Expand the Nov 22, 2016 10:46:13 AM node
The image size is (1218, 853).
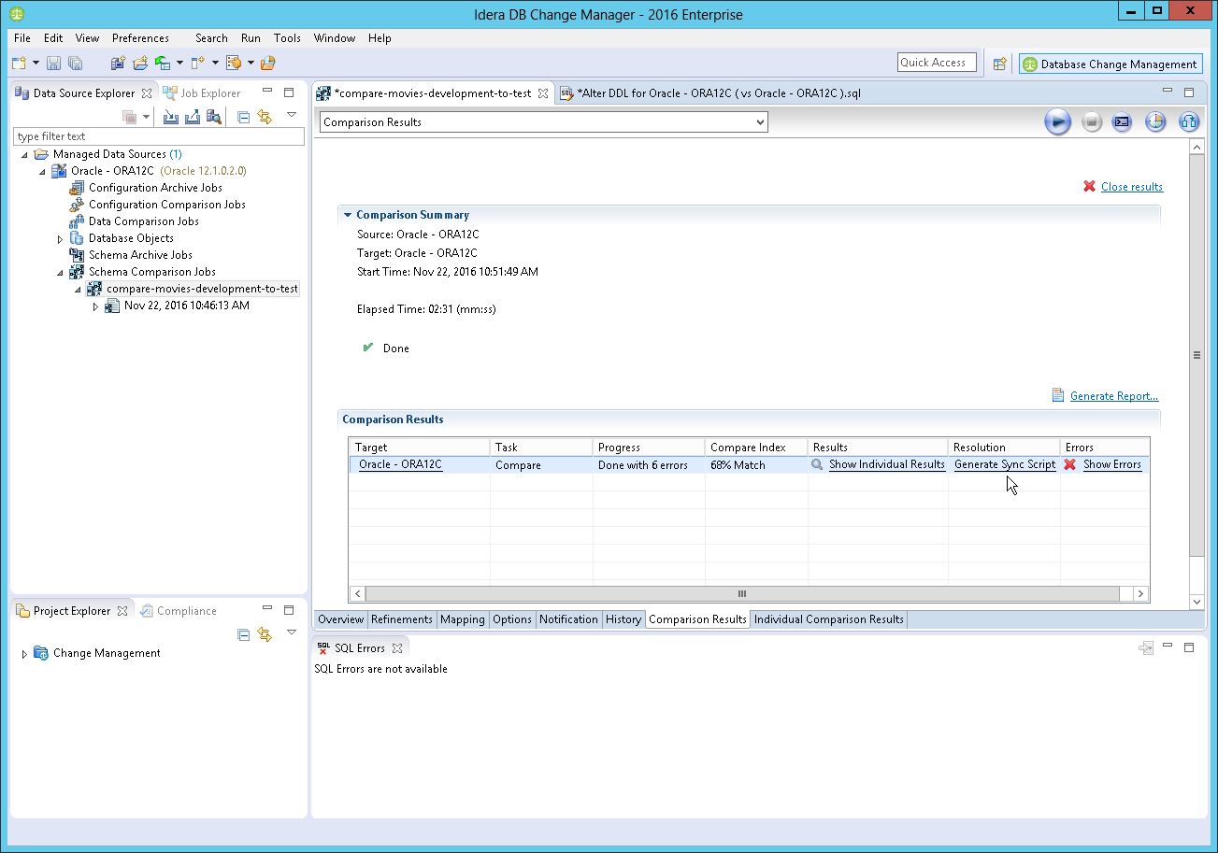tap(95, 306)
